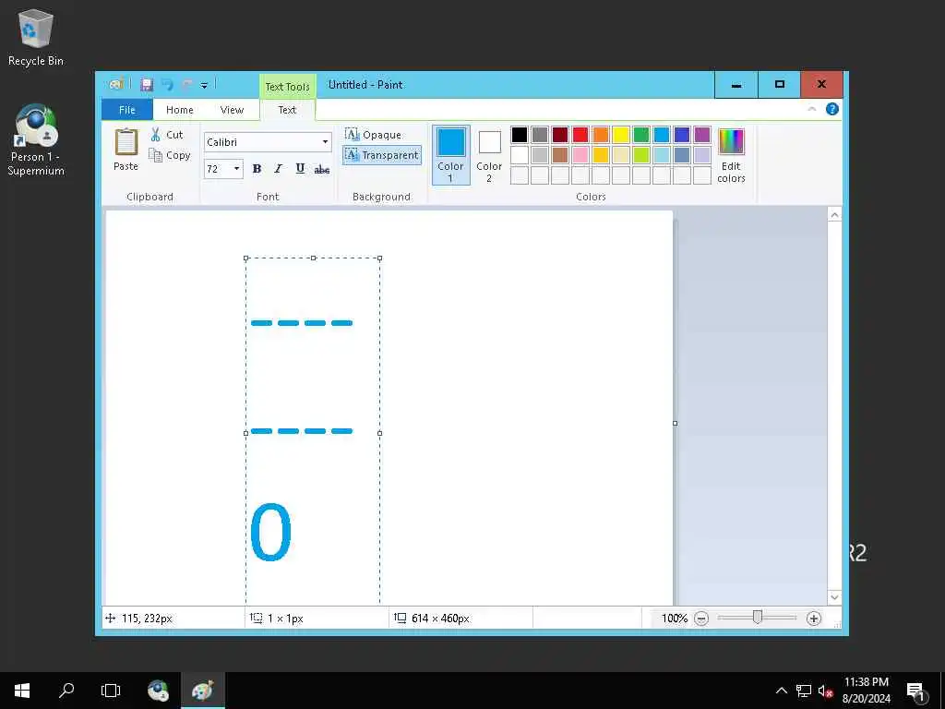Open the Windows Start menu
The image size is (945, 709).
tap(22, 691)
